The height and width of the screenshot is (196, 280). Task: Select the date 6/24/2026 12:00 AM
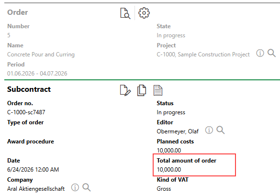(33, 169)
